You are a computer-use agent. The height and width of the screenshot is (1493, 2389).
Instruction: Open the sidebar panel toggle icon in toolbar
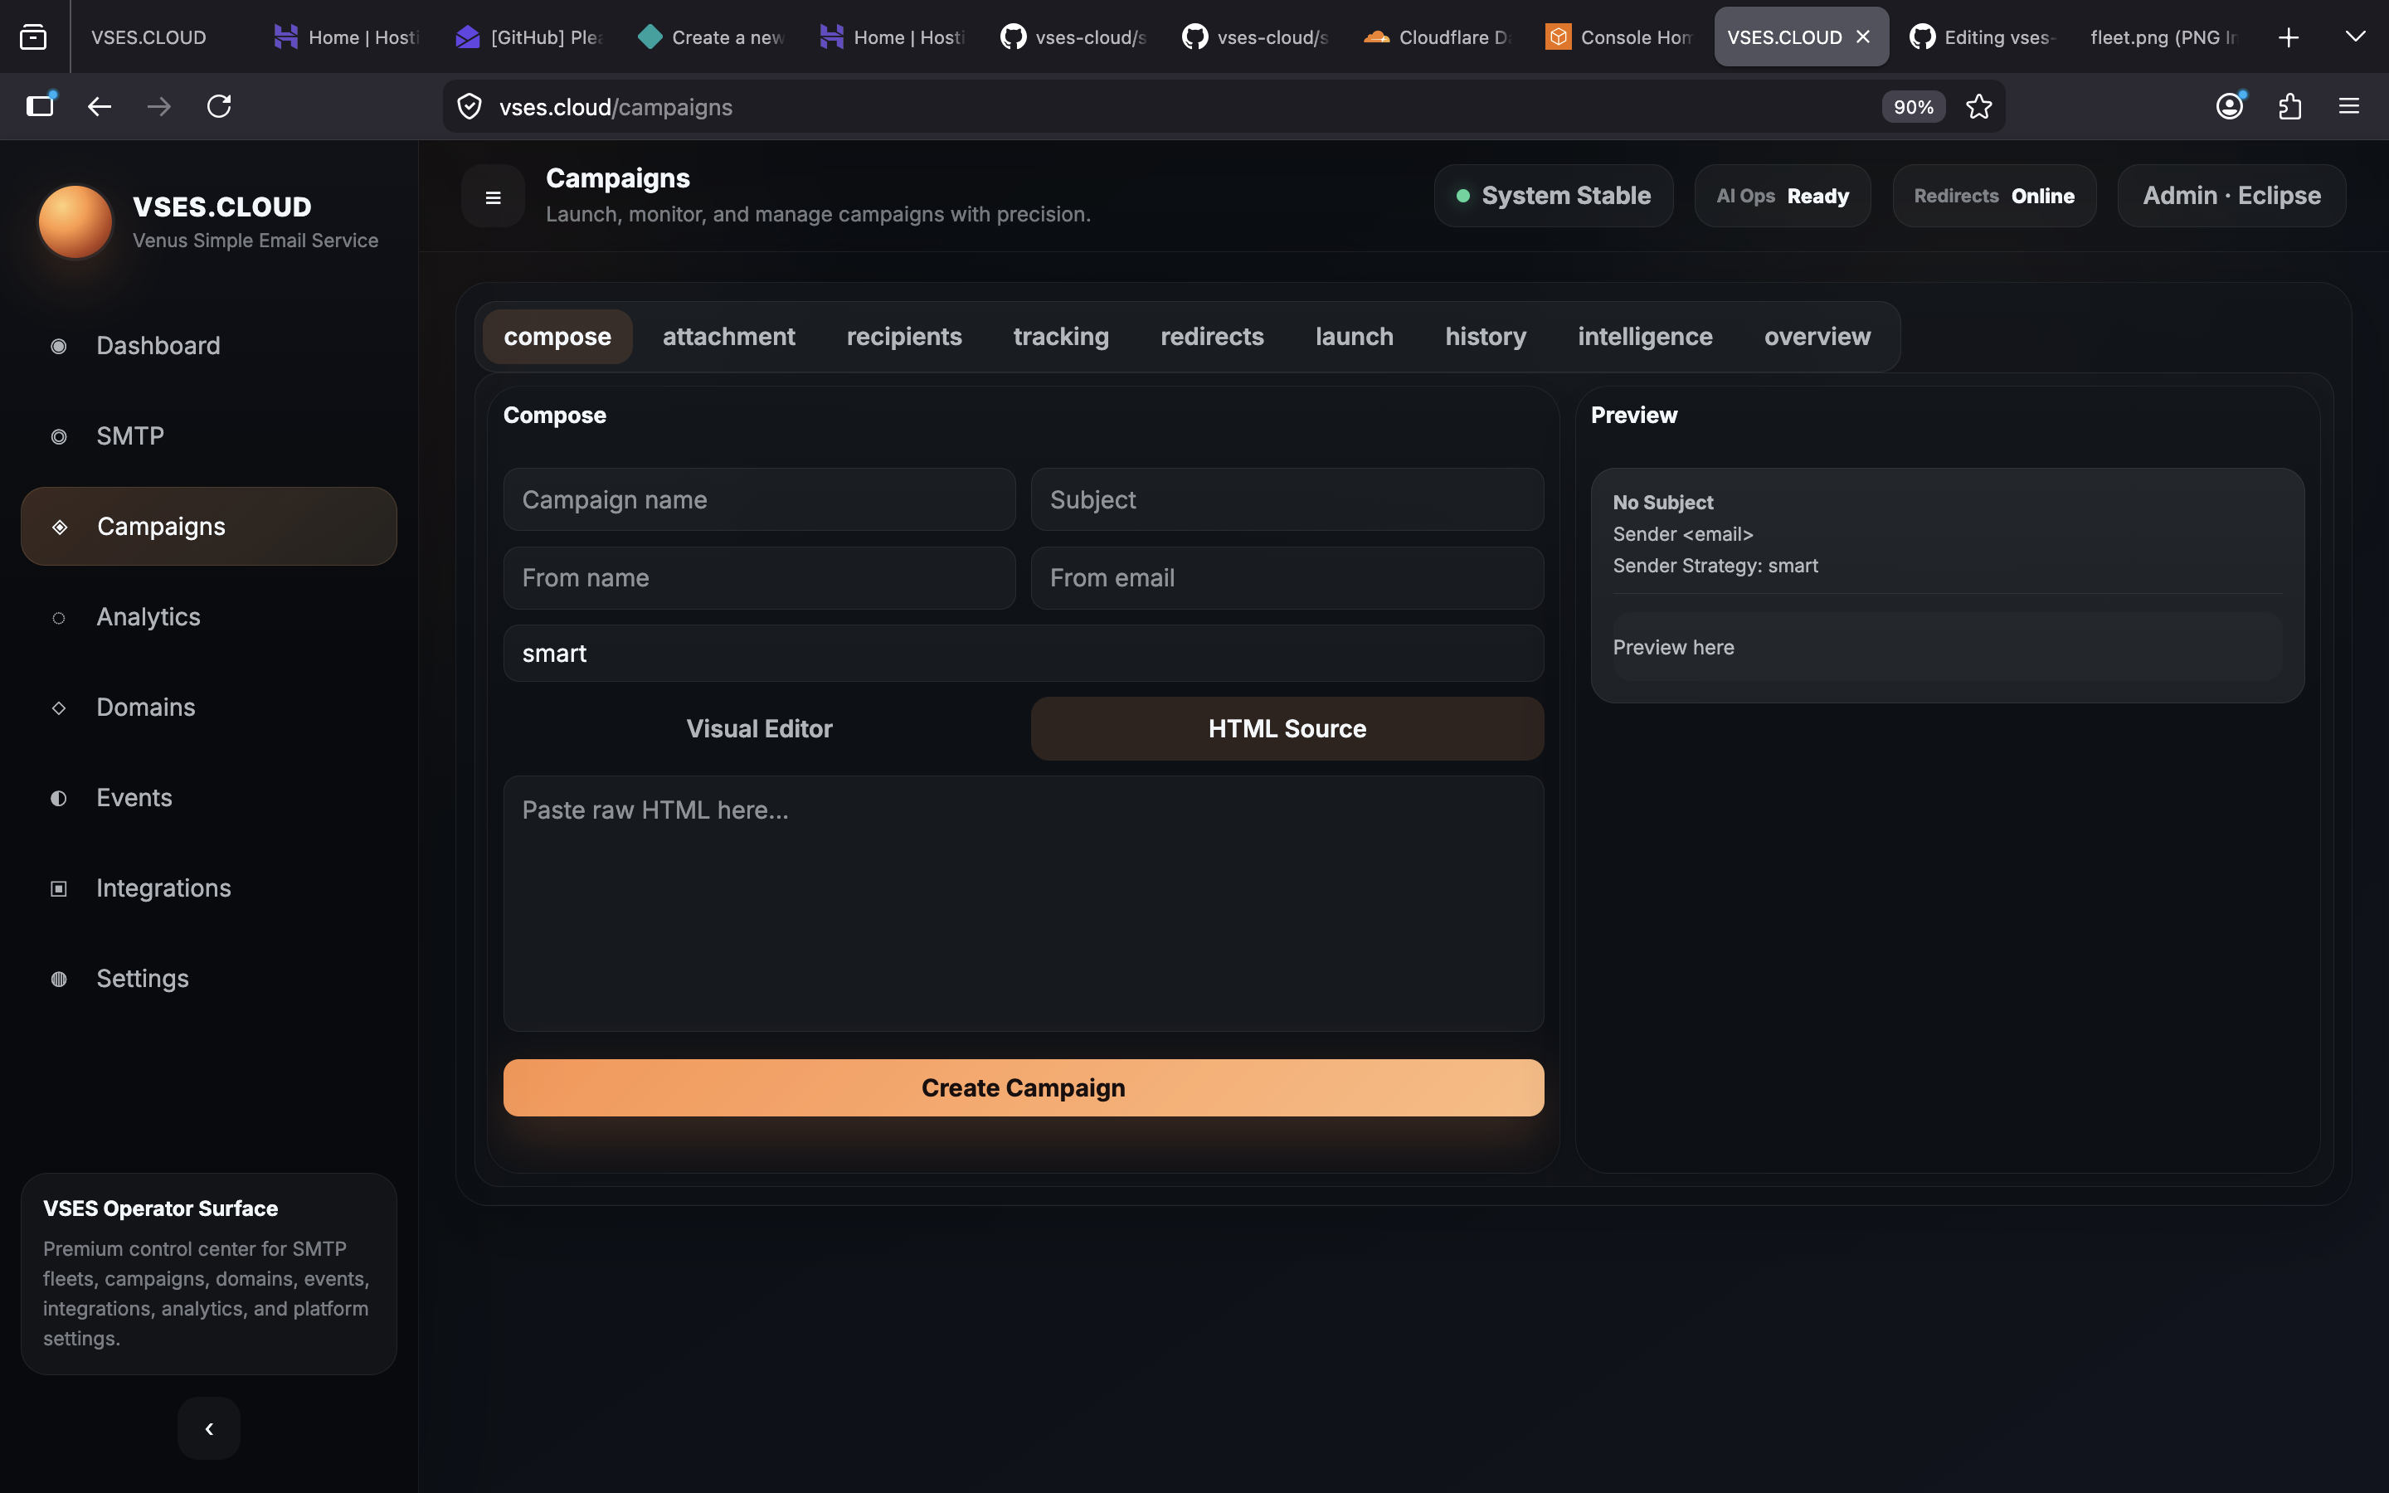coord(41,105)
